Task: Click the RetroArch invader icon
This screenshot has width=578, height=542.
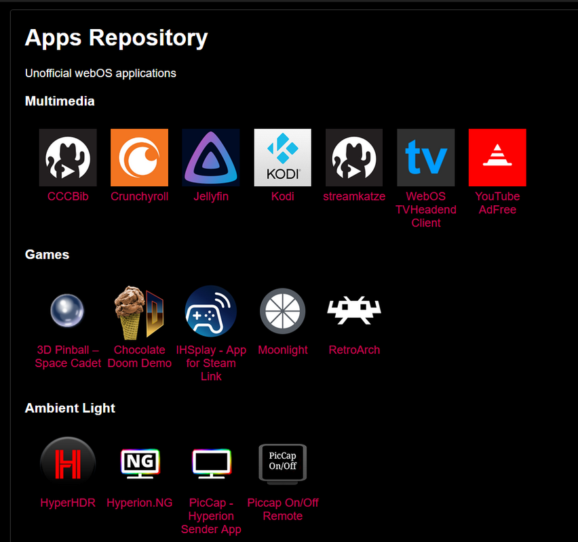Action: (x=354, y=310)
